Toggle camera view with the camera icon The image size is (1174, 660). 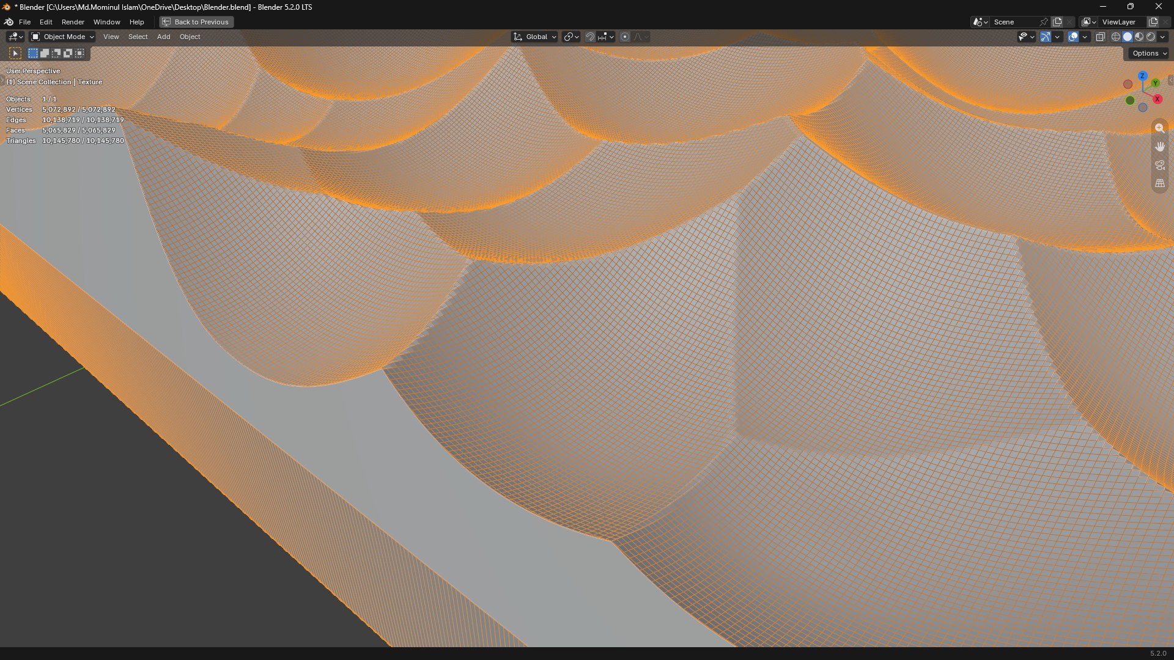(x=1159, y=165)
